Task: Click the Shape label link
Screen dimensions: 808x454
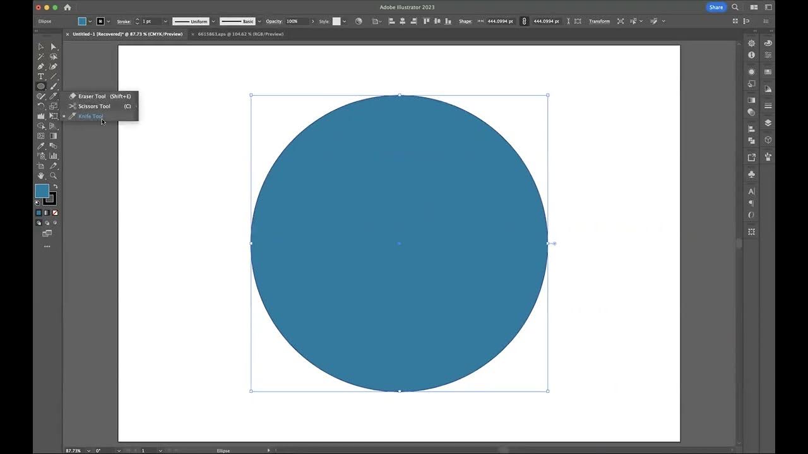Action: (465, 21)
